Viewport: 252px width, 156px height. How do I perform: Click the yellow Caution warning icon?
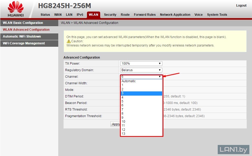[69, 41]
